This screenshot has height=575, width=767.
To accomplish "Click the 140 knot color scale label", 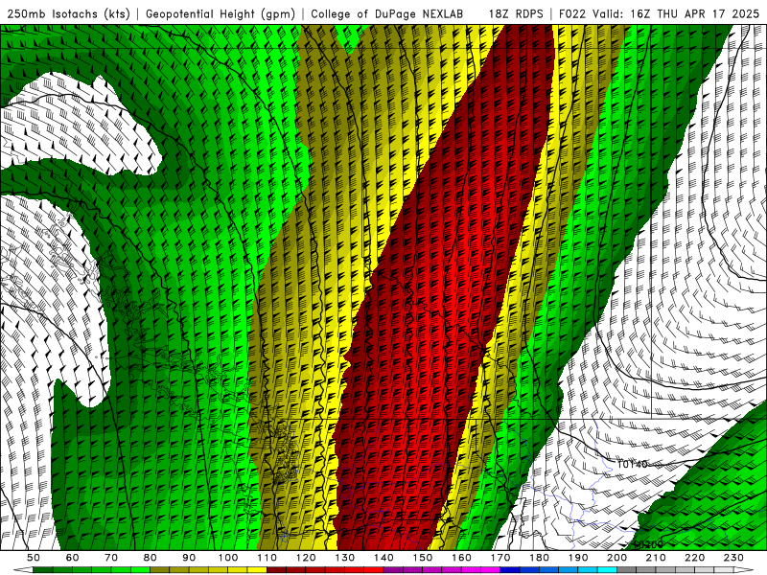I will point(384,558).
